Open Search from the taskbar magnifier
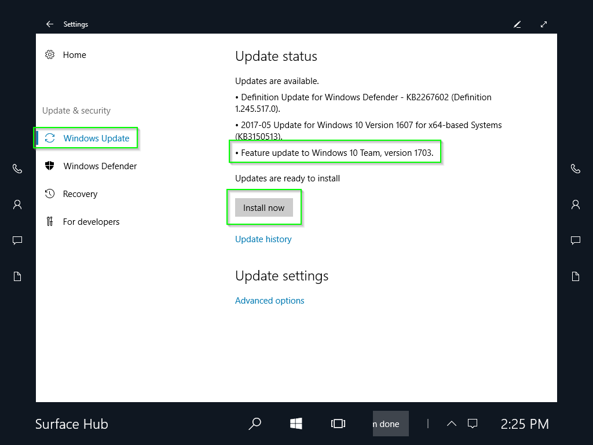Screen dimensions: 593x445 point(255,424)
